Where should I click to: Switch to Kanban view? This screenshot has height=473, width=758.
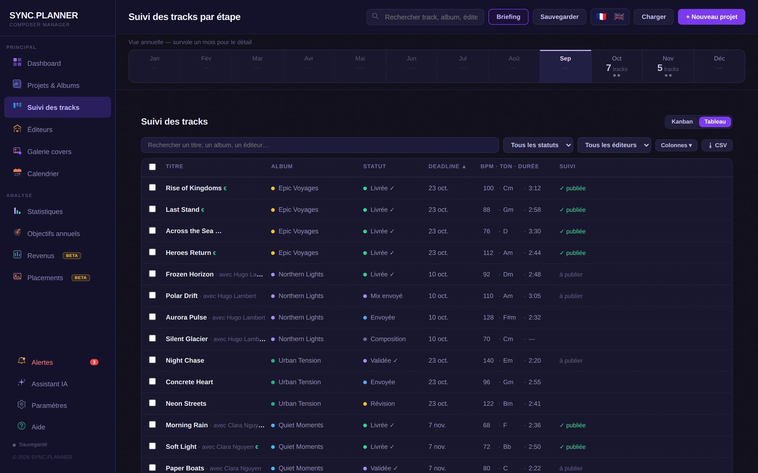[682, 122]
